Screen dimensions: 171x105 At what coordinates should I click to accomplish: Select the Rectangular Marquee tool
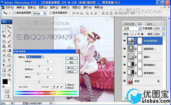(x=4, y=27)
